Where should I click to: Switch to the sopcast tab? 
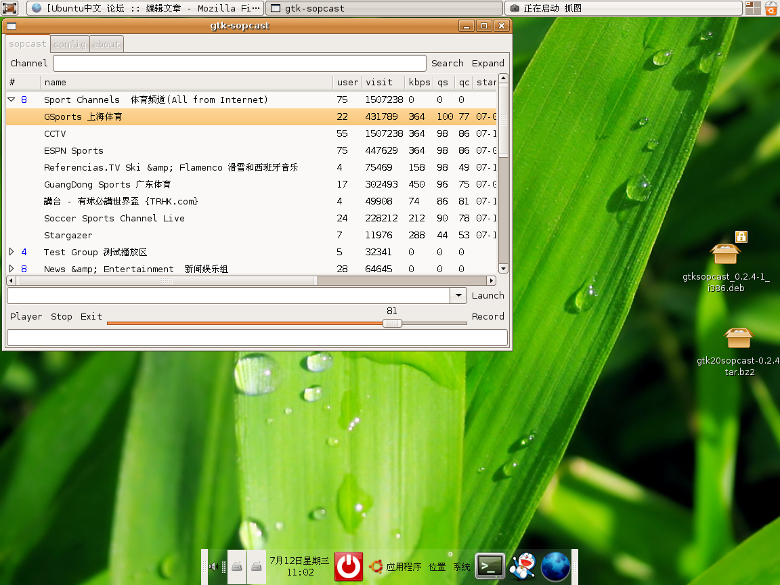(27, 44)
